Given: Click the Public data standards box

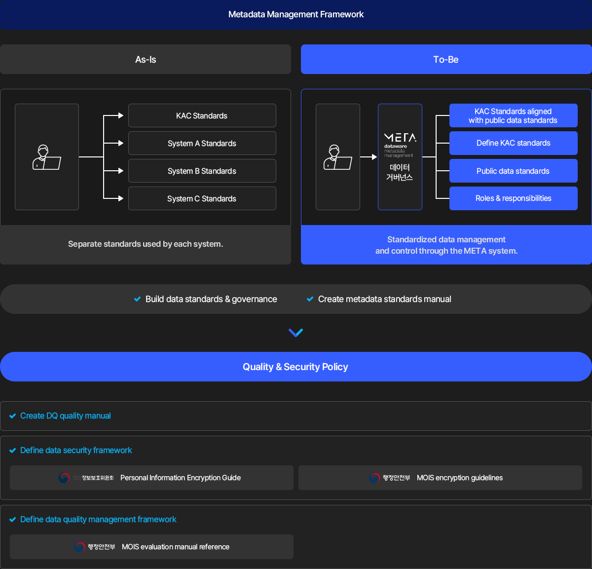Looking at the screenshot, I should click(514, 171).
